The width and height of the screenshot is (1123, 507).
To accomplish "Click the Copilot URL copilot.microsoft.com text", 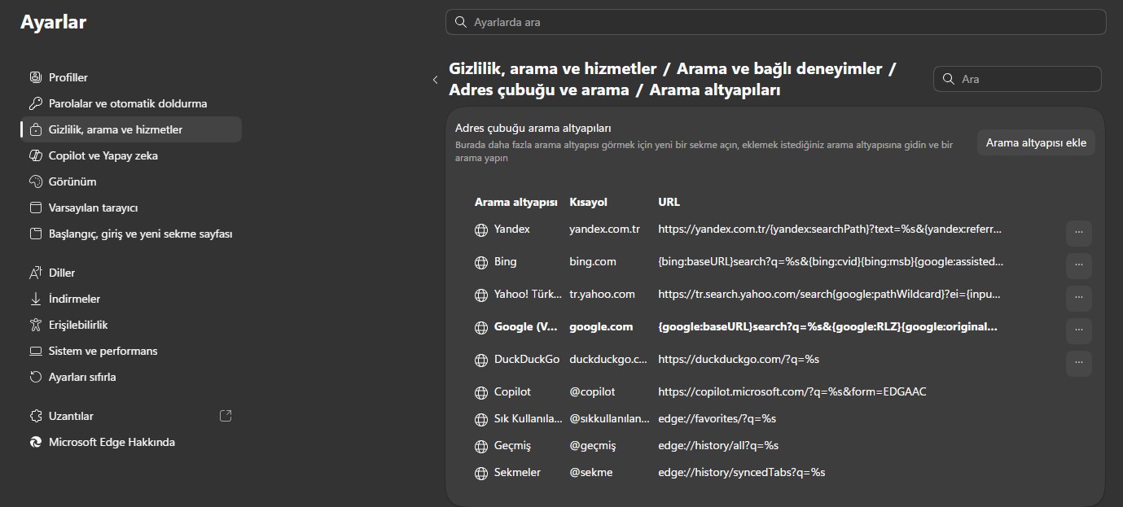I will [792, 392].
